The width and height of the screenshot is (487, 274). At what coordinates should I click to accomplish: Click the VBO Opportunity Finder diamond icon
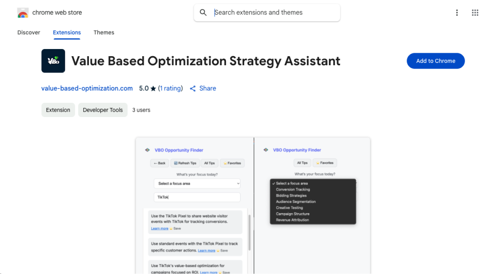pos(147,150)
